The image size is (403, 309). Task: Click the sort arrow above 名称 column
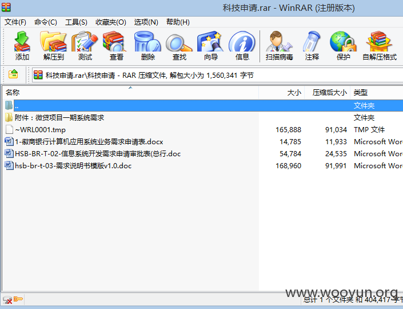[x=130, y=88]
